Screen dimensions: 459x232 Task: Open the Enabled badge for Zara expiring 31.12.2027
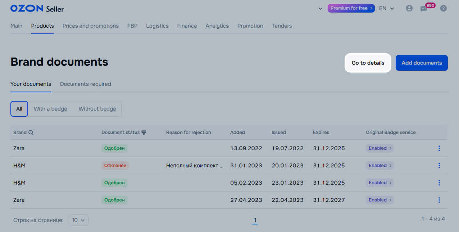click(380, 200)
